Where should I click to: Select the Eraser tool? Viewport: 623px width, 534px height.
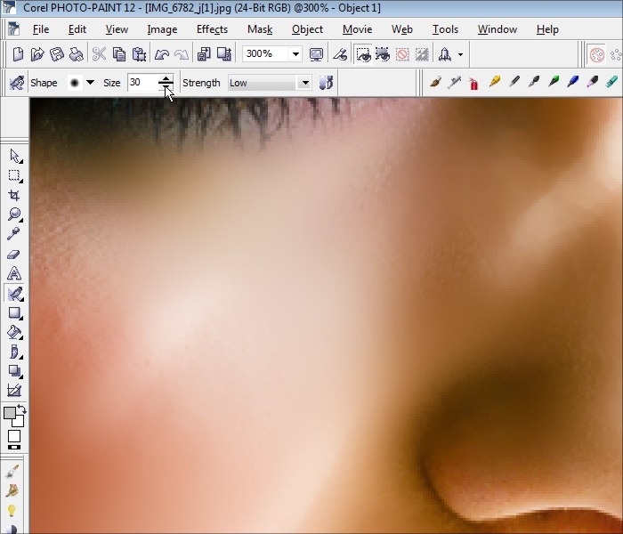coord(14,254)
